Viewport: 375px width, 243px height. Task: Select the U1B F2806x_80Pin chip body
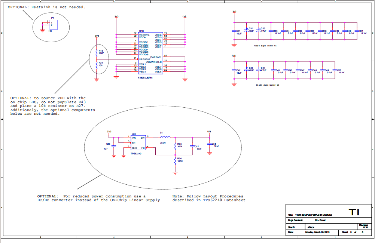(151, 53)
